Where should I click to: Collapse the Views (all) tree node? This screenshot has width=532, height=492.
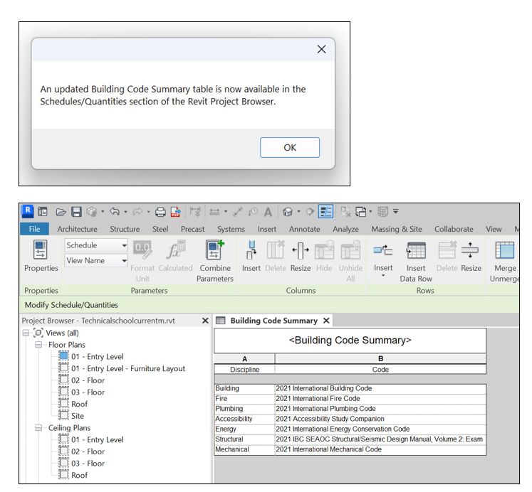(x=26, y=333)
